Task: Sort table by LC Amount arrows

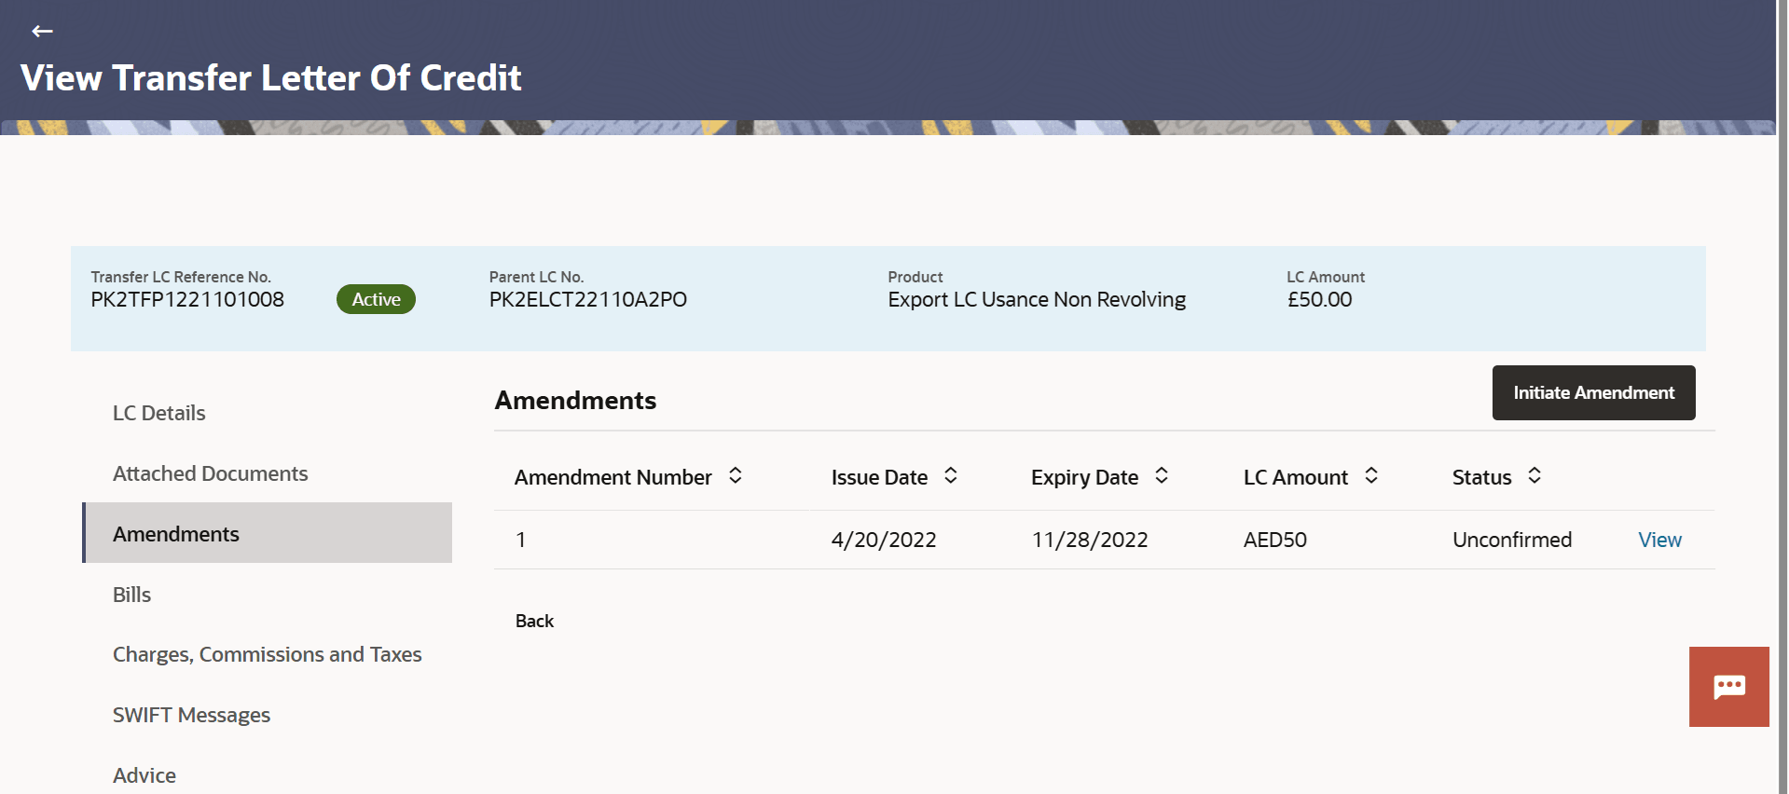Action: (x=1371, y=476)
